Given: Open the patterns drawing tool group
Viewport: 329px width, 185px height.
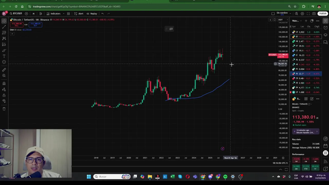Looking at the screenshot, I should [4, 39].
